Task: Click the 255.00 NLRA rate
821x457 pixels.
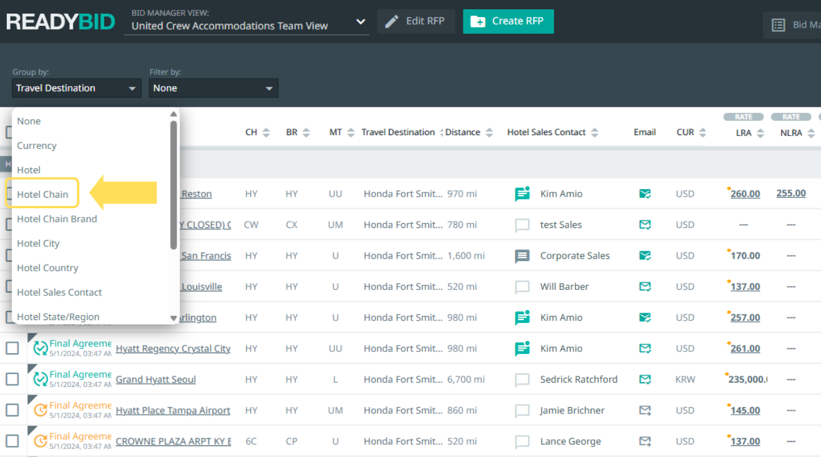Action: coord(791,193)
